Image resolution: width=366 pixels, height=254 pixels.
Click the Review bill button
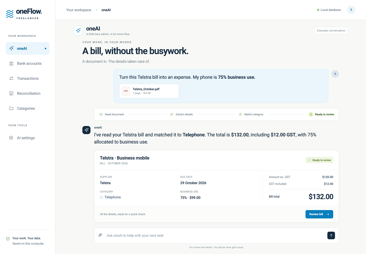(319, 214)
